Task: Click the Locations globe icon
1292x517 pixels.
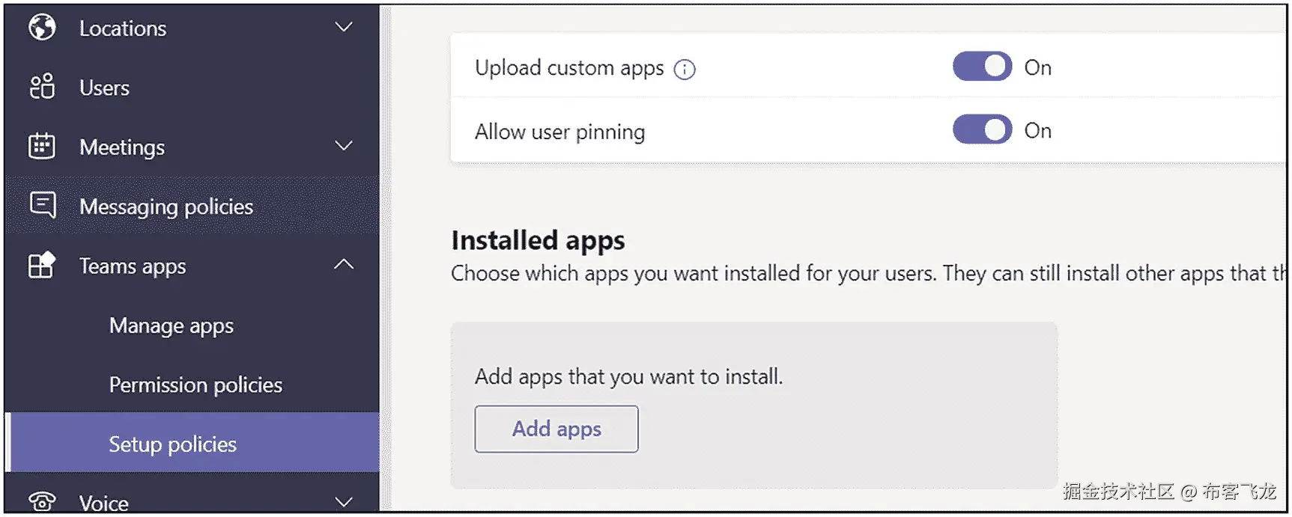Action: [42, 28]
